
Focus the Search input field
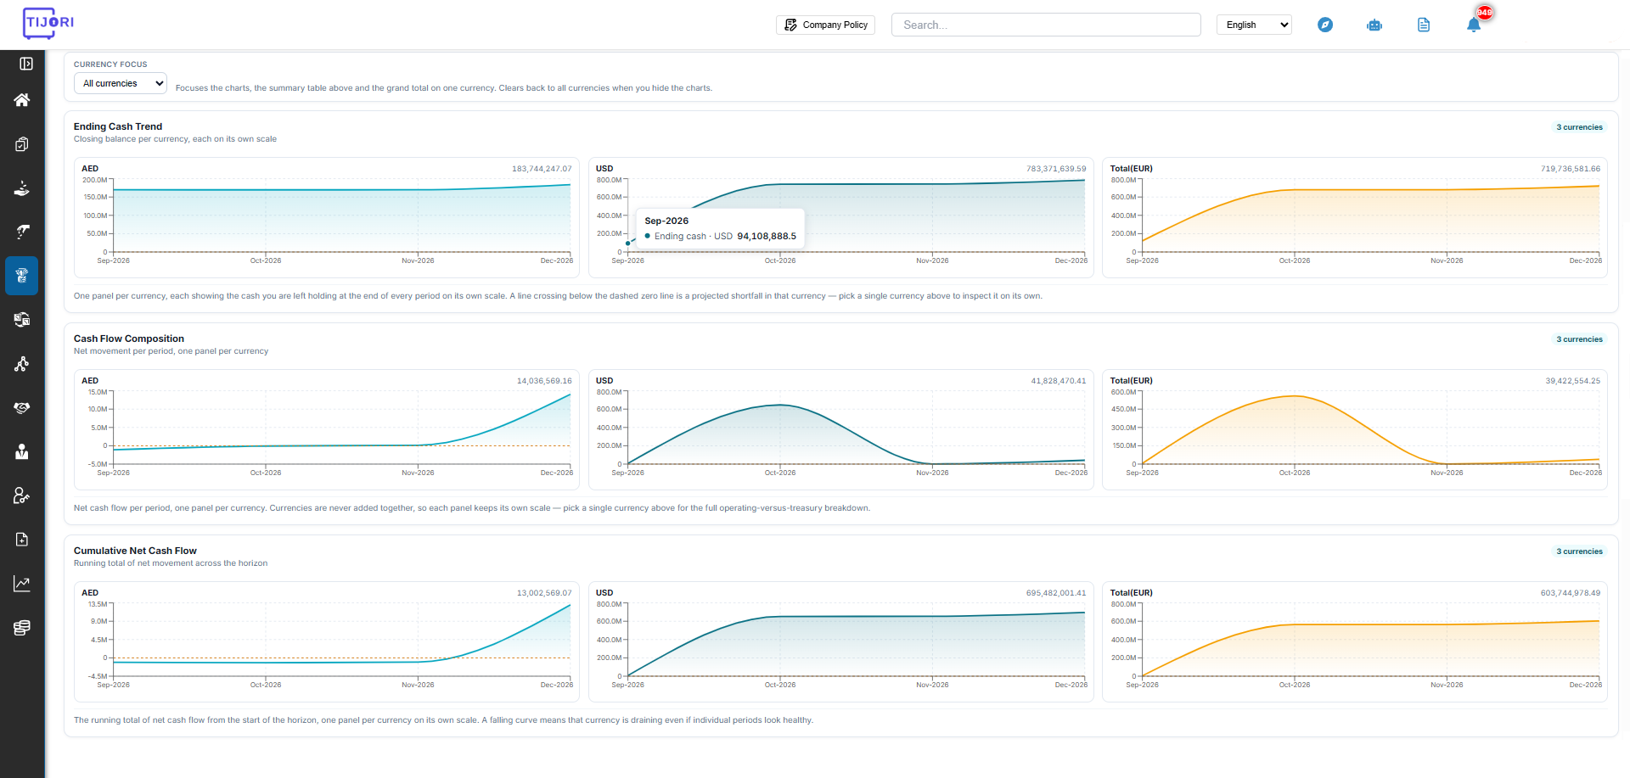click(x=1046, y=25)
